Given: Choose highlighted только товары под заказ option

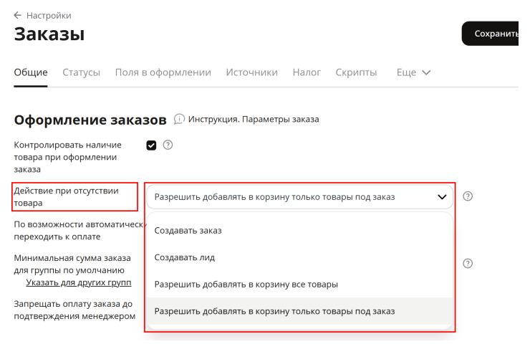Looking at the screenshot, I should point(300,311).
